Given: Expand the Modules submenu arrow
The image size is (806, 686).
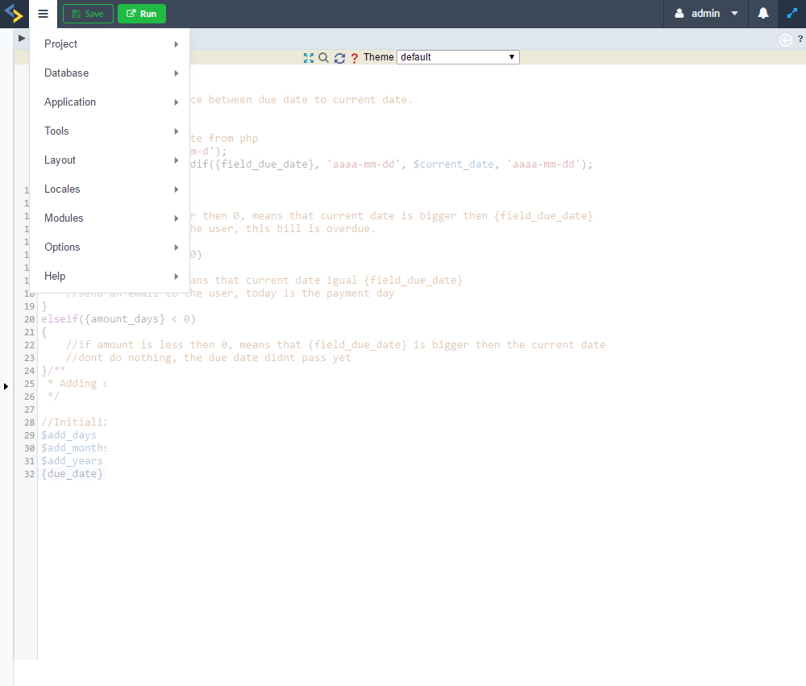Looking at the screenshot, I should [x=177, y=218].
